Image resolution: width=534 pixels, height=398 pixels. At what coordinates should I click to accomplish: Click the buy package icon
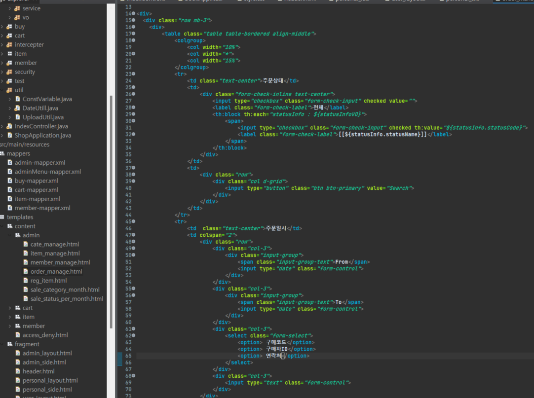point(9,27)
